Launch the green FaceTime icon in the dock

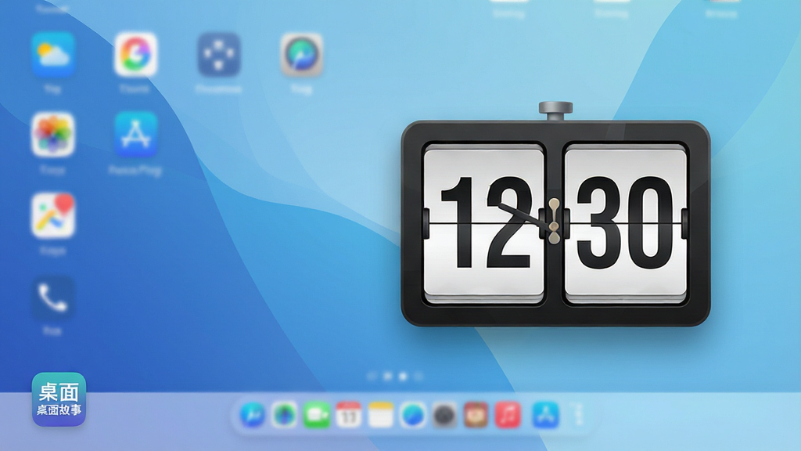317,415
